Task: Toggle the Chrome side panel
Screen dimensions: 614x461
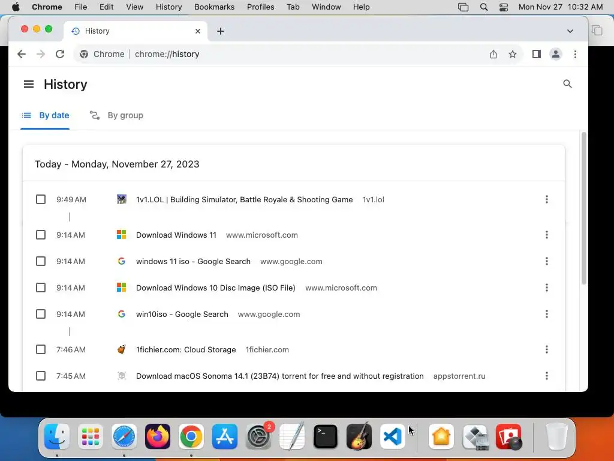Action: coord(537,54)
